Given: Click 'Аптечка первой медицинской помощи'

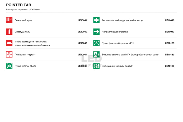Looking at the screenshot, I should point(123,20).
